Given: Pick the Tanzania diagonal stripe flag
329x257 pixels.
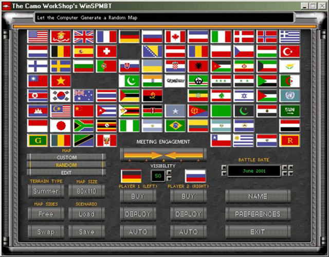Looking at the screenshot, I should [x=83, y=140].
